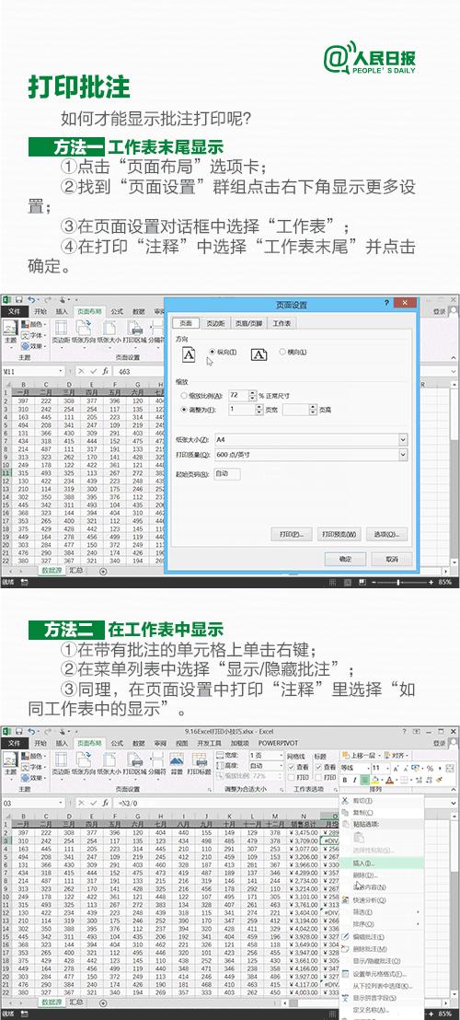460x1020 pixels.
Task: Click the 缩放比例 72 percent stepper
Action: click(x=252, y=396)
